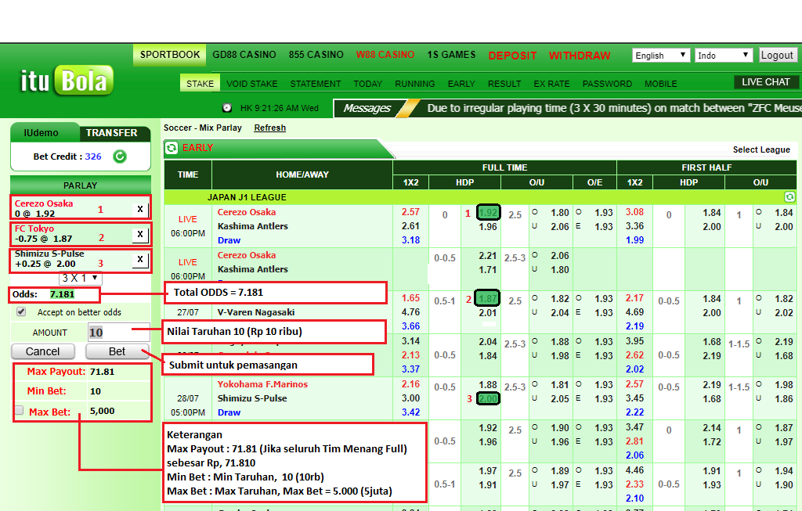Click the PARLAY panel header

click(x=81, y=185)
